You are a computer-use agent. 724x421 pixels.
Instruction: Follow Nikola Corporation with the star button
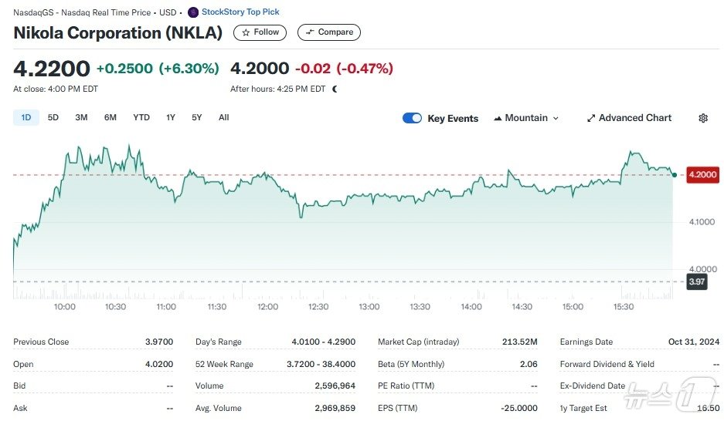point(260,32)
